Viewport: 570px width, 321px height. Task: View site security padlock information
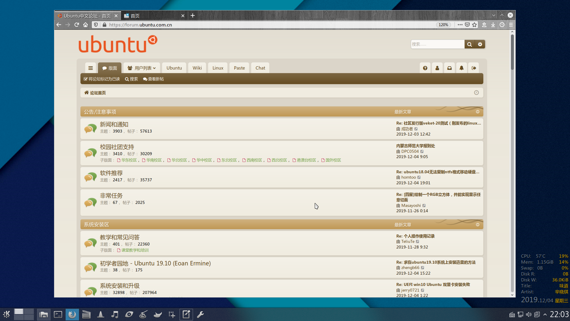coord(104,25)
